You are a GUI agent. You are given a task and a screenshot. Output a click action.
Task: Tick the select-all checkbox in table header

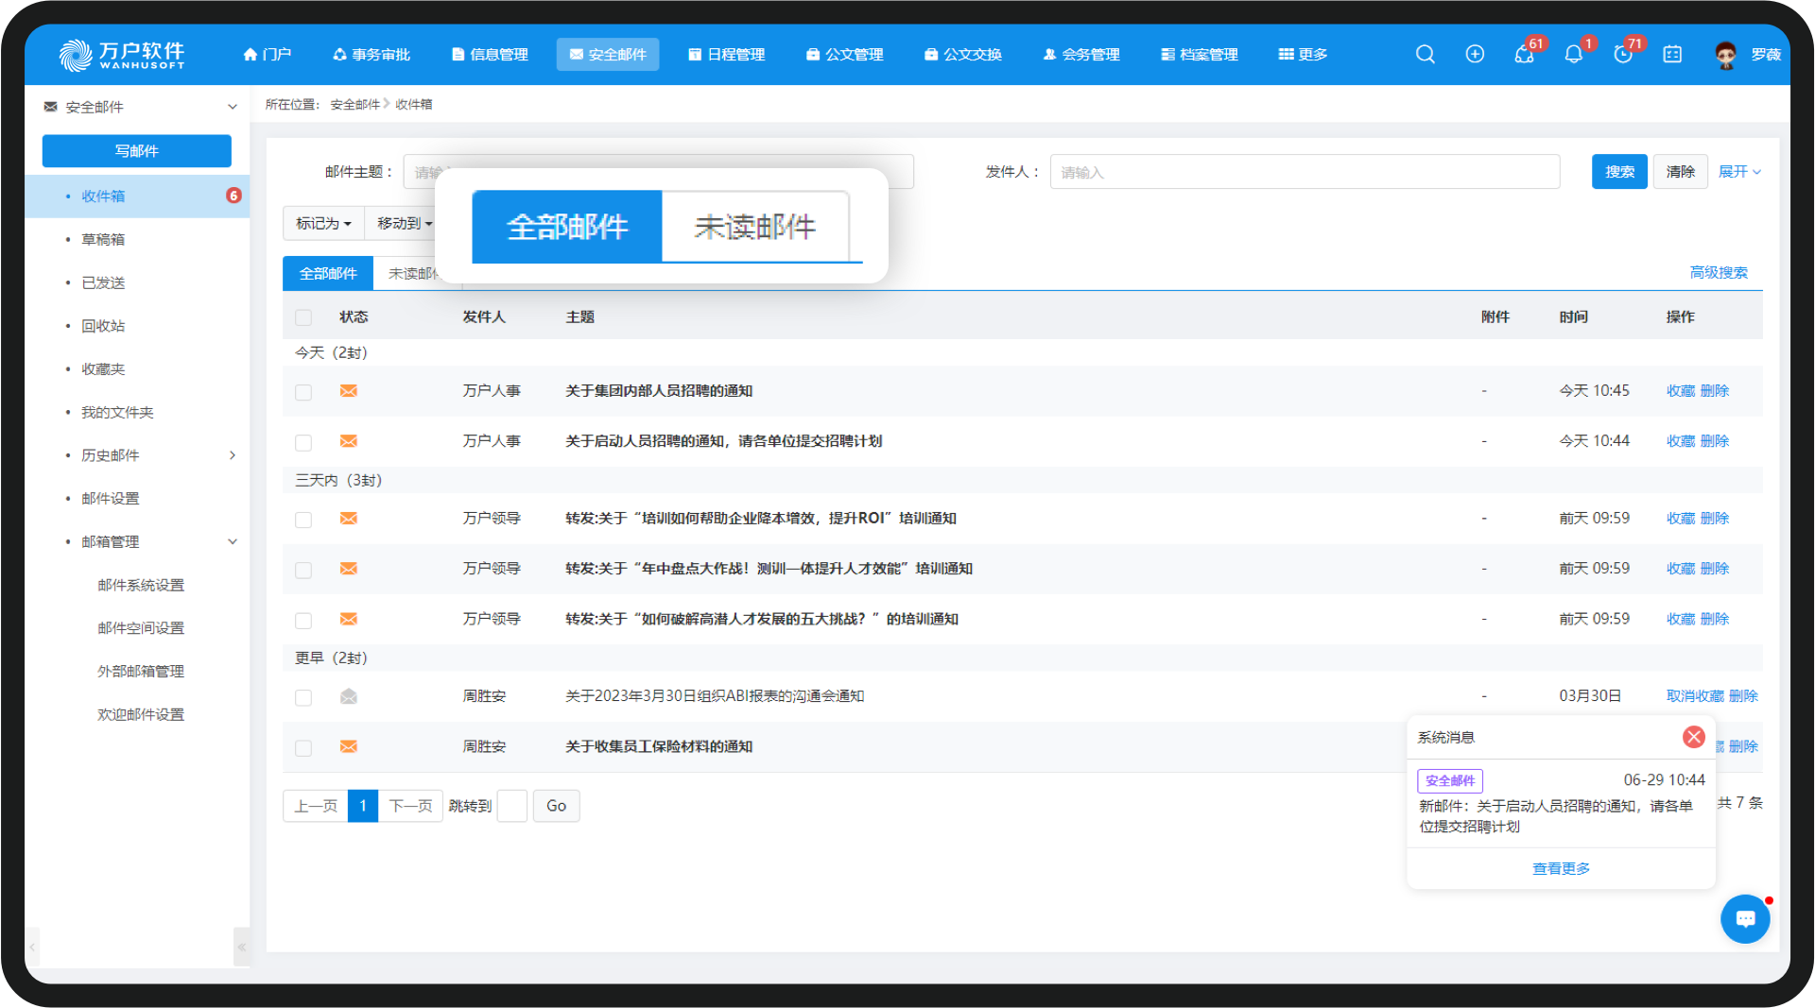click(303, 317)
